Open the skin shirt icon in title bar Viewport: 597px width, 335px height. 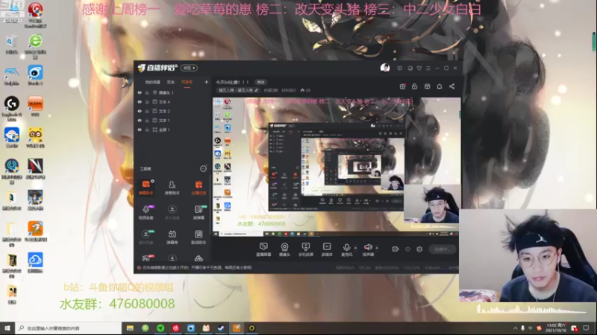tap(419, 68)
